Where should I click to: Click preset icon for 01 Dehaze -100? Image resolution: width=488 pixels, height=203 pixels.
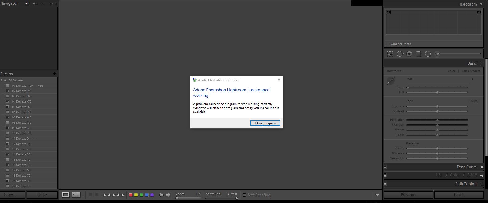[7, 86]
